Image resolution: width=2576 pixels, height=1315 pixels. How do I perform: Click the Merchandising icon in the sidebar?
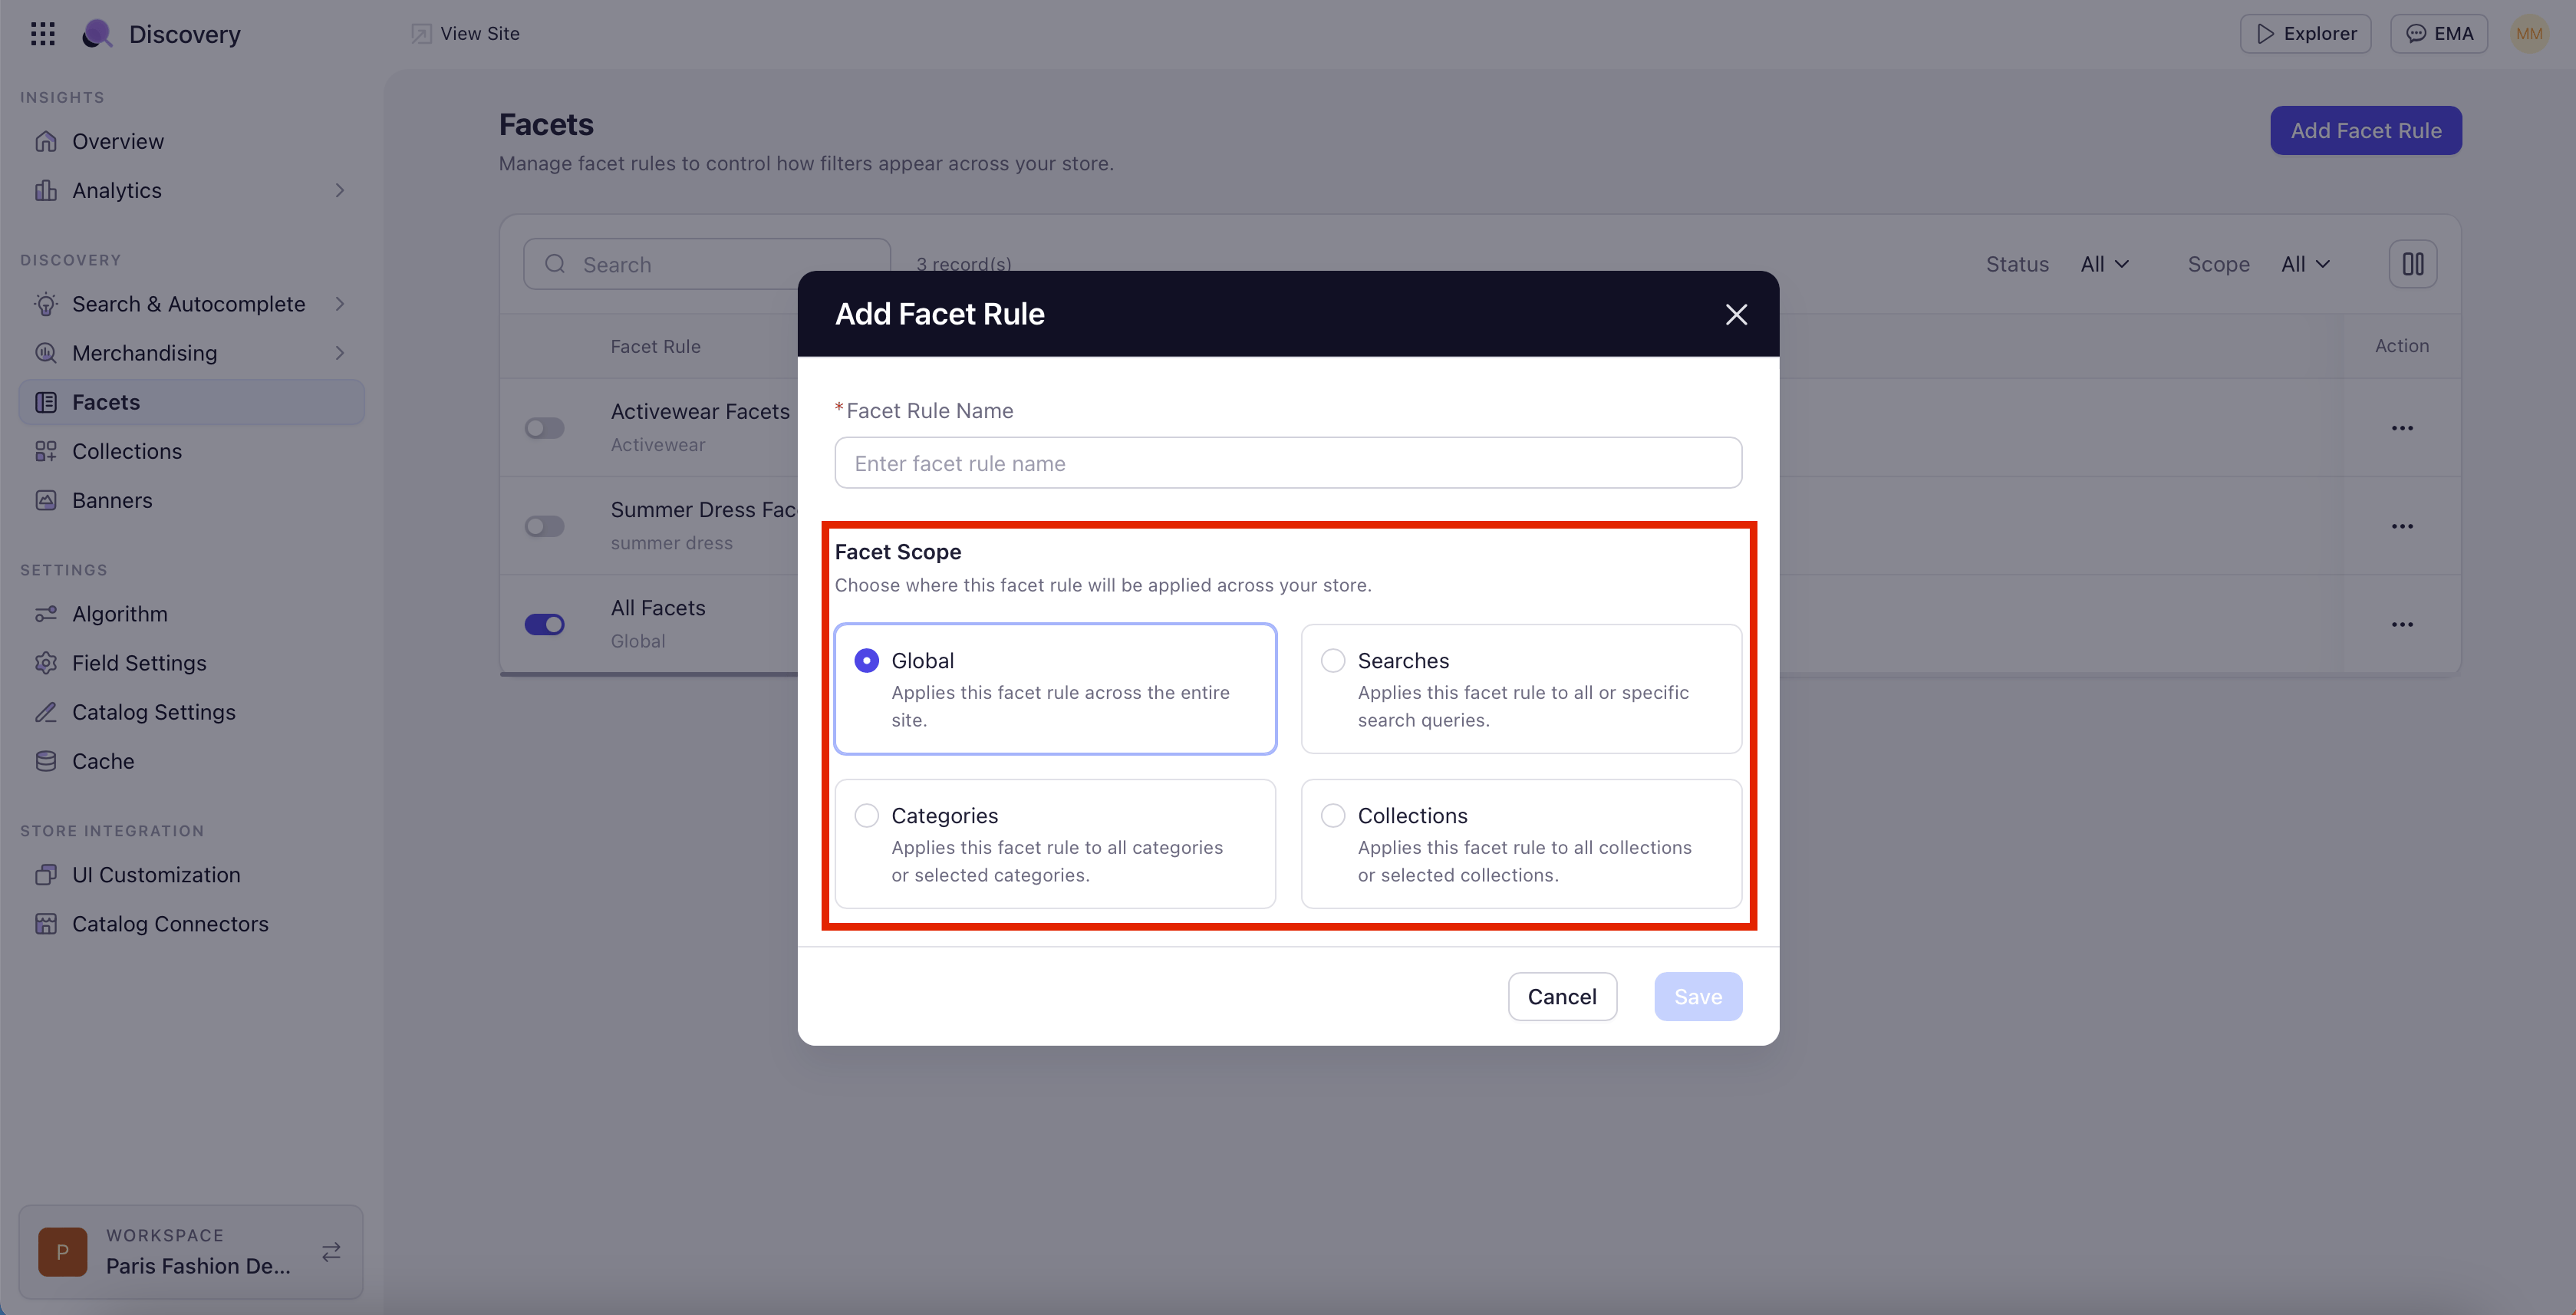(46, 353)
